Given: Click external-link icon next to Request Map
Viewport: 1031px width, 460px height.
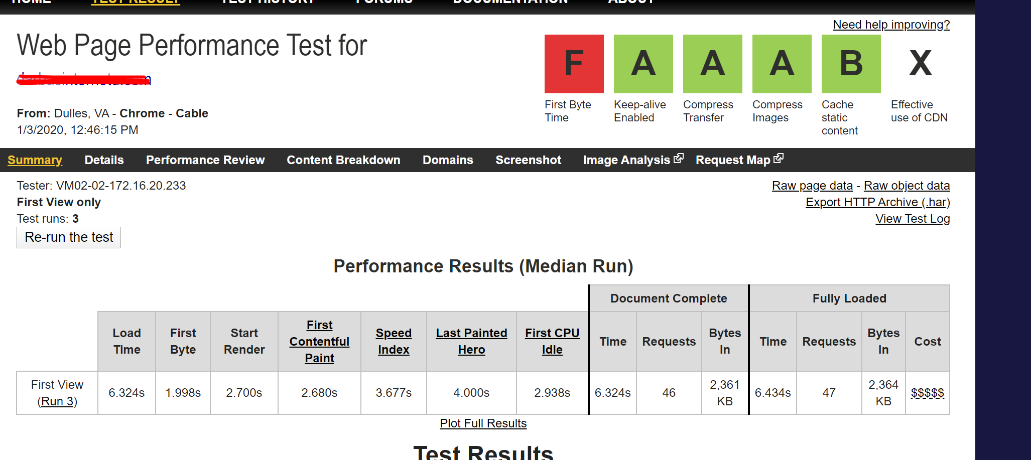Looking at the screenshot, I should click(779, 159).
